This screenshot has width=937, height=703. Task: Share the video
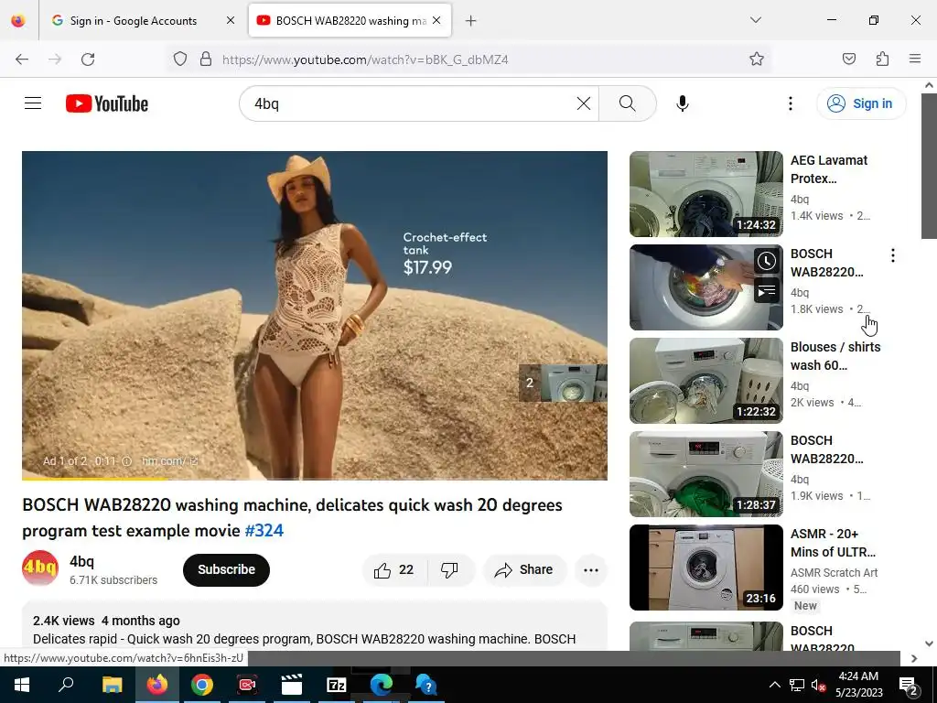(x=524, y=569)
